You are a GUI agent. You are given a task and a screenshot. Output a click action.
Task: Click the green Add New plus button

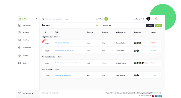(106, 19)
